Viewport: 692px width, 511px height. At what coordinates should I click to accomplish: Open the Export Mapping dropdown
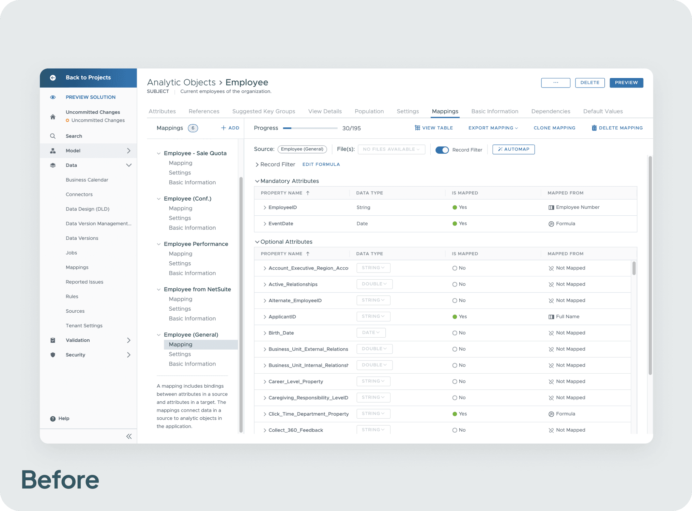pyautogui.click(x=493, y=128)
